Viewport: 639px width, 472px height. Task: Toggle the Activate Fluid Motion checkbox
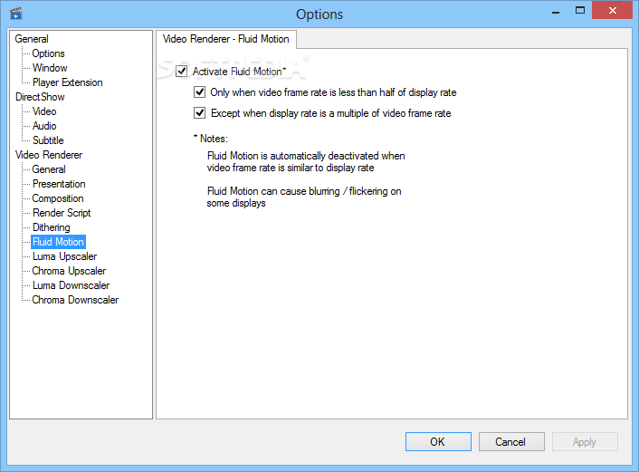click(181, 72)
